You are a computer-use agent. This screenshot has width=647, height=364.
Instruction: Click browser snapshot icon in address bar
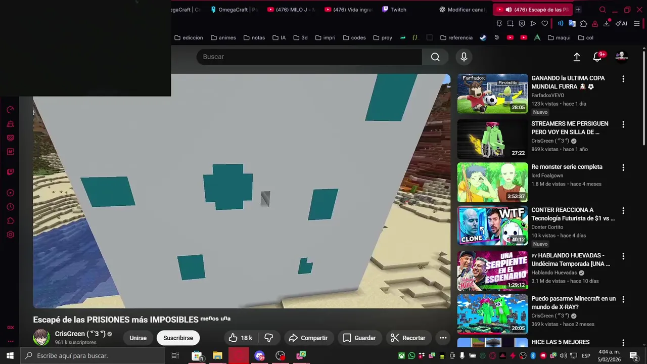coord(510,24)
